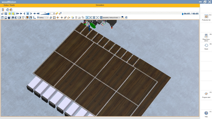Image resolution: width=212 pixels, height=119 pixels.
Task: Increase the speed value stepper
Action: (x=54, y=13)
